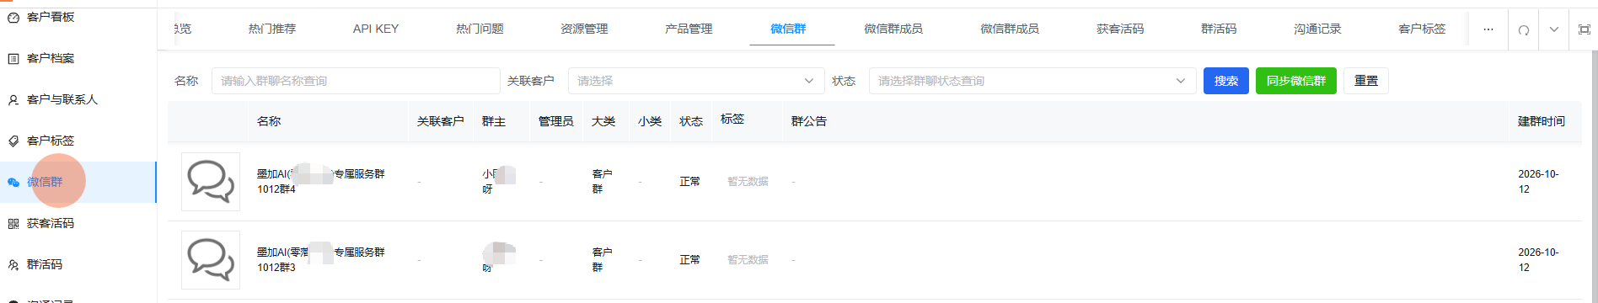
Task: Open 客户与联系人 label in the sidebar menu
Action: [62, 99]
